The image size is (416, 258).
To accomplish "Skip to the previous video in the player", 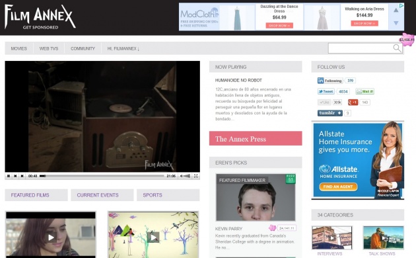I will [15, 176].
